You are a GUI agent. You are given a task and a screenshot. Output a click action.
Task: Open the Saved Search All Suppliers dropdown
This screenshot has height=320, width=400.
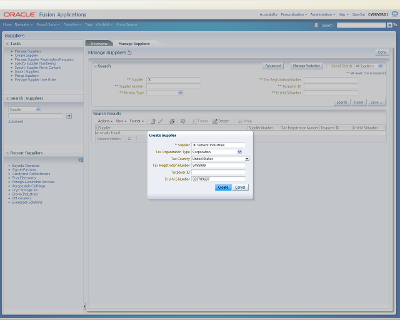(x=381, y=66)
